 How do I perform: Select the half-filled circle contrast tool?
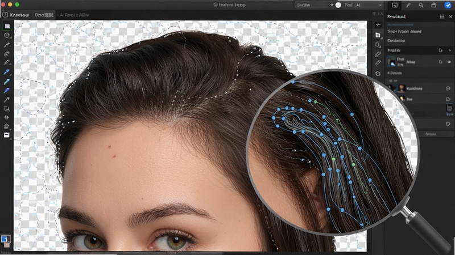[x=7, y=117]
